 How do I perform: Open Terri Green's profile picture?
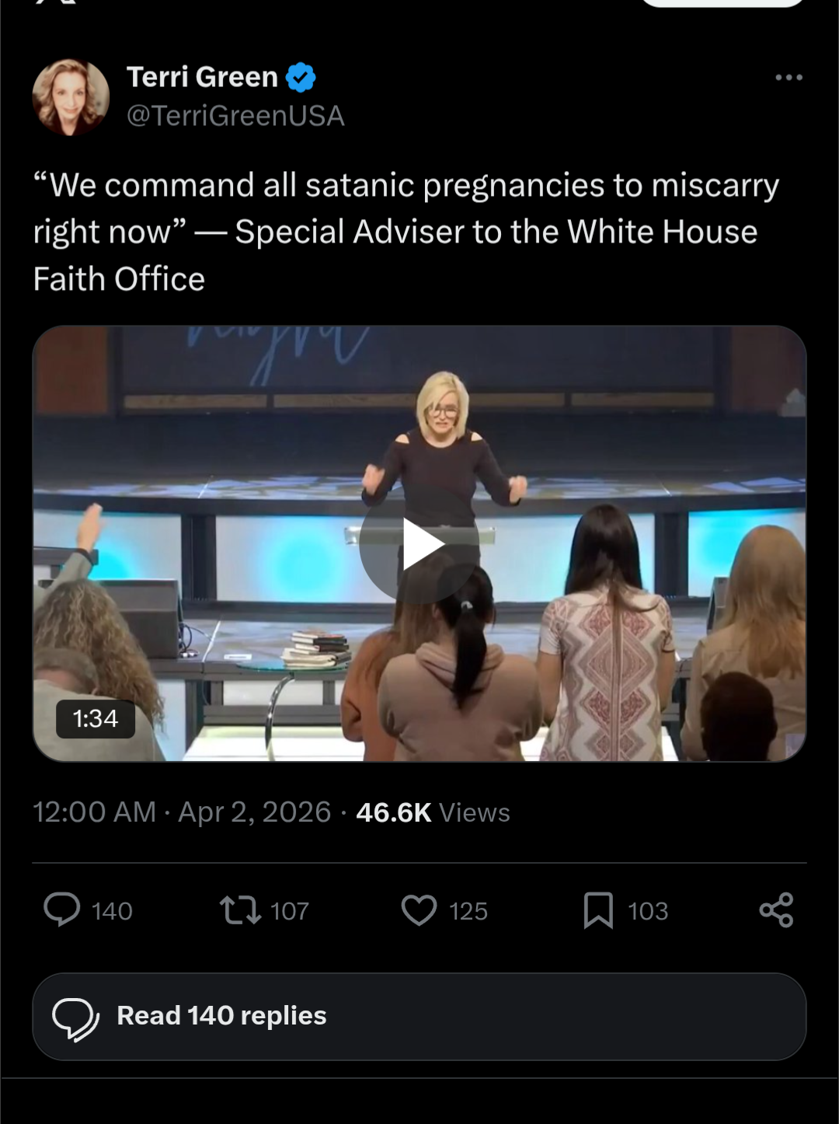tap(71, 97)
